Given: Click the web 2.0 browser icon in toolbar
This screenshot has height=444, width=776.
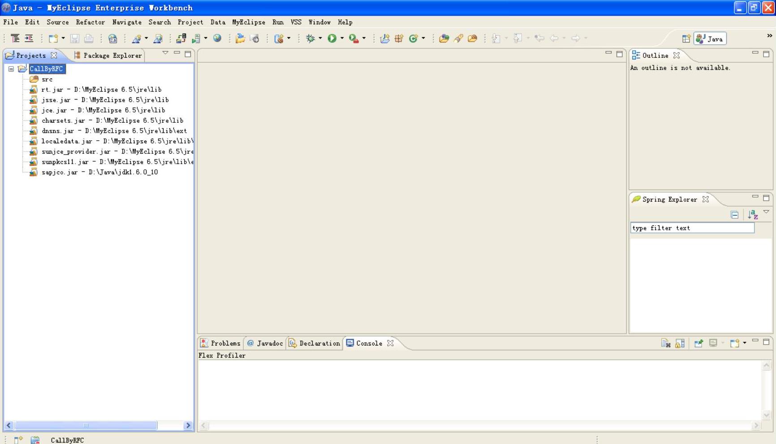Looking at the screenshot, I should point(113,39).
